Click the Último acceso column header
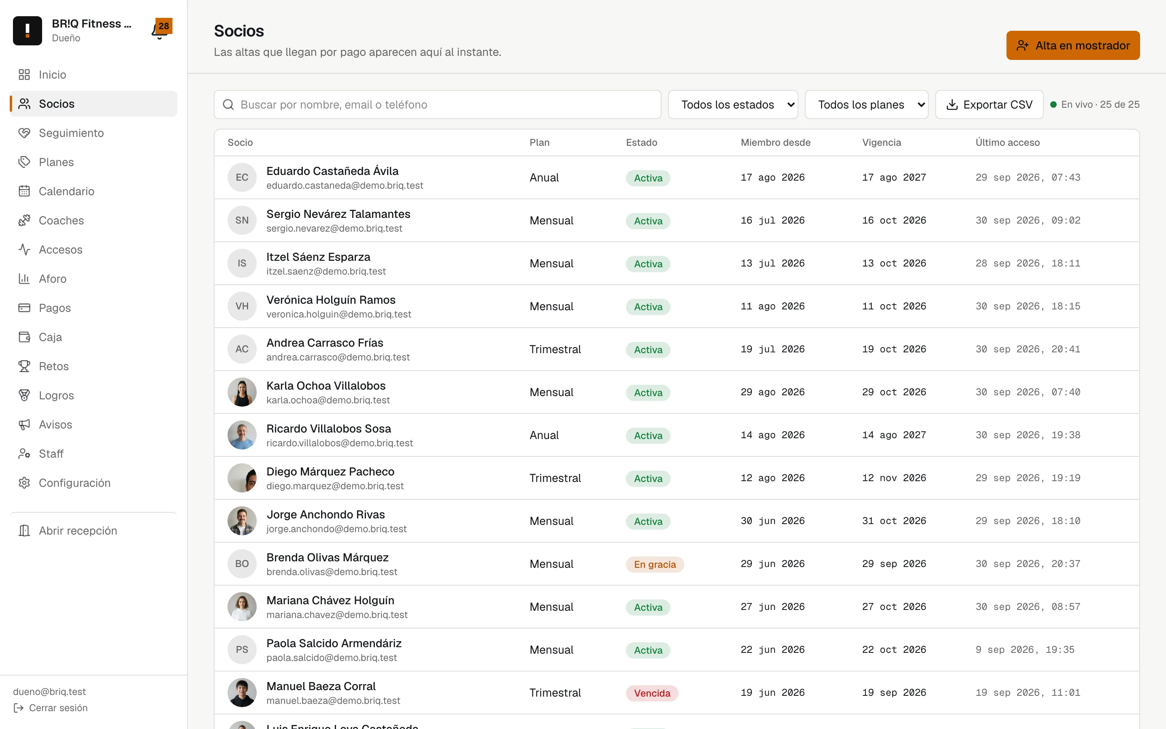Screen dimensions: 1166x729 click(x=1007, y=143)
